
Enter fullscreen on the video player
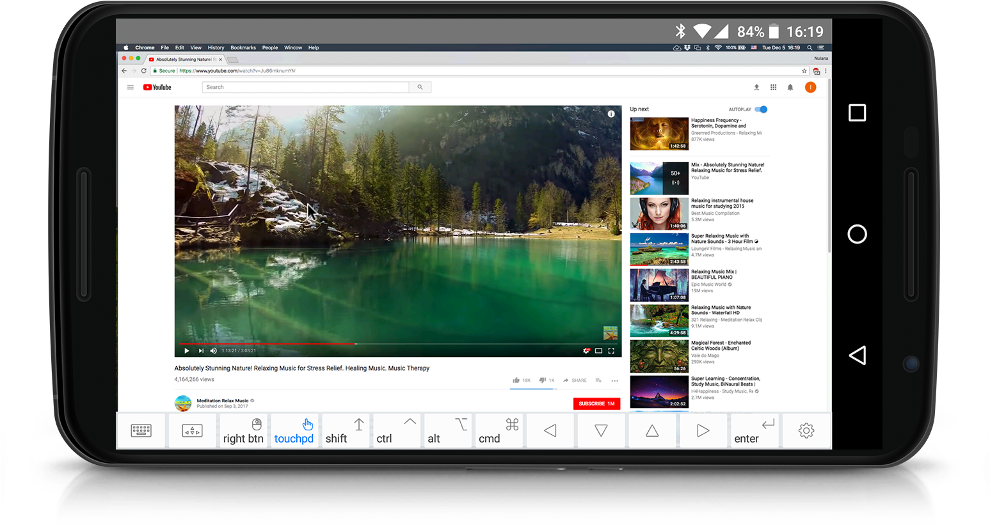click(x=610, y=350)
